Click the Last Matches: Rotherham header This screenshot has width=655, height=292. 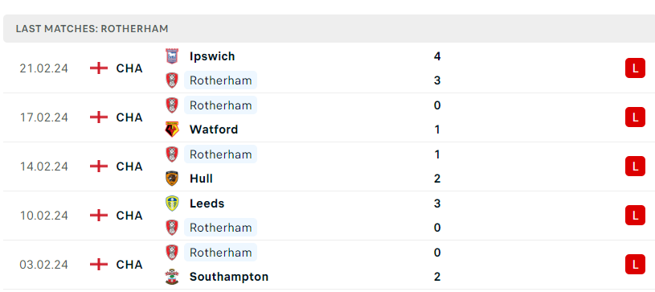92,29
